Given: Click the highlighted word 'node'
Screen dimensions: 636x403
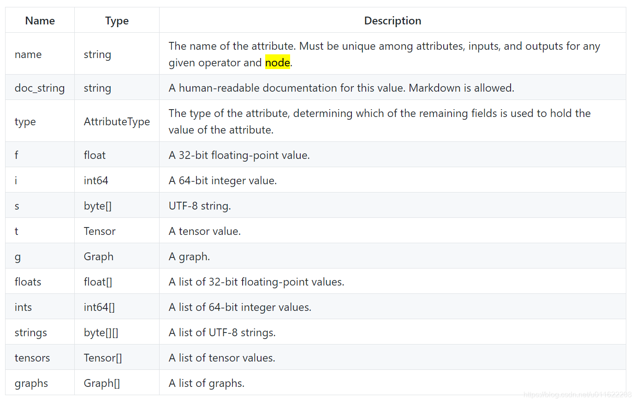Looking at the screenshot, I should point(278,63).
